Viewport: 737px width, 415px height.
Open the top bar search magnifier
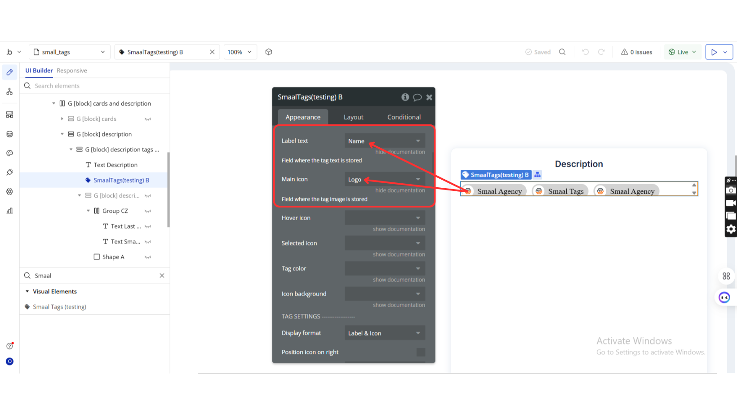point(562,52)
